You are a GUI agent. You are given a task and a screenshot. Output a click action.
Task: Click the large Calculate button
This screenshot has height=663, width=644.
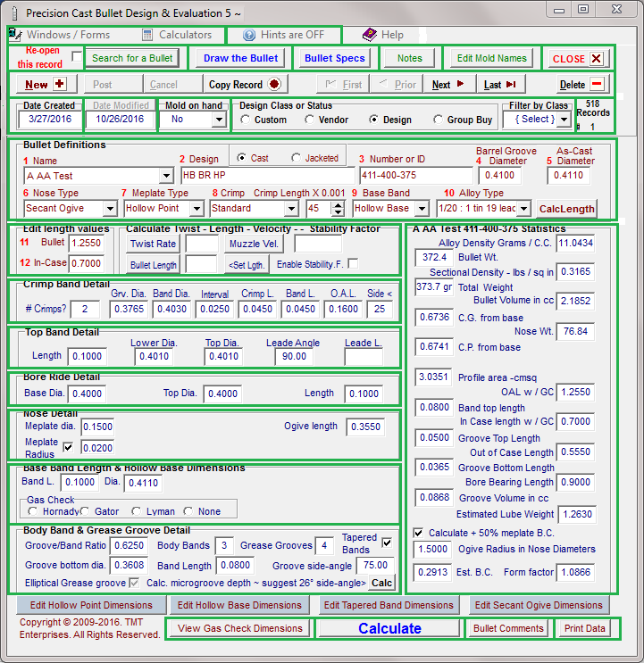[x=389, y=628]
